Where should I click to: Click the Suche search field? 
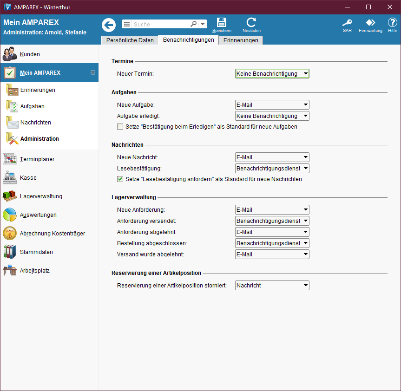pos(161,24)
